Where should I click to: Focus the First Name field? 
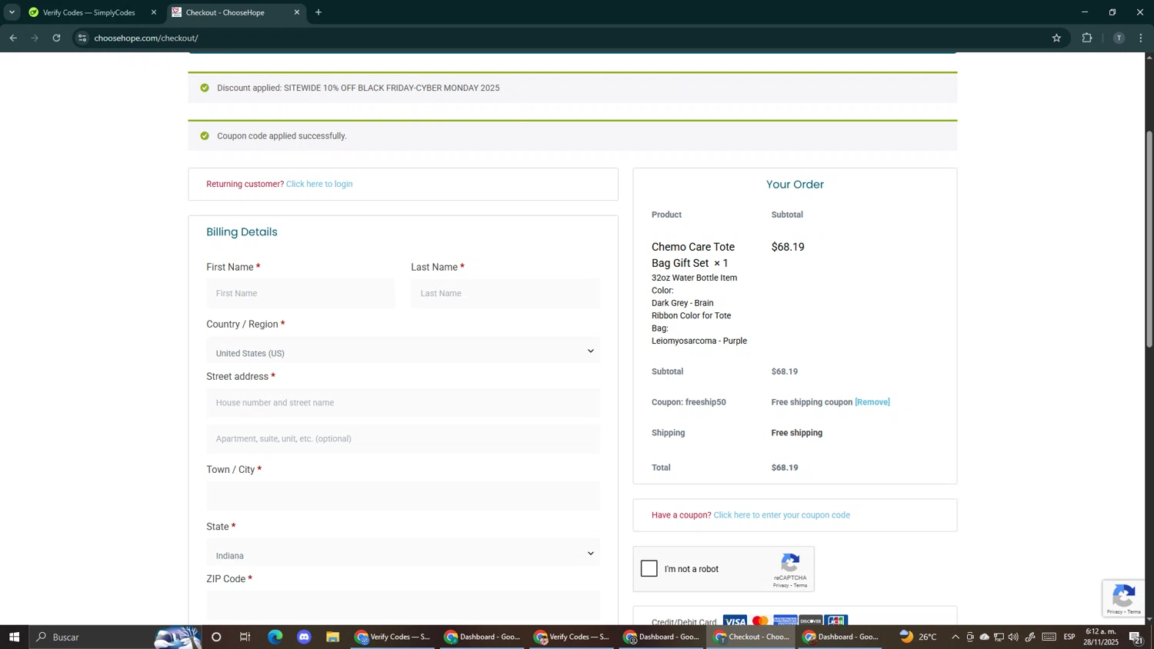pyautogui.click(x=300, y=294)
